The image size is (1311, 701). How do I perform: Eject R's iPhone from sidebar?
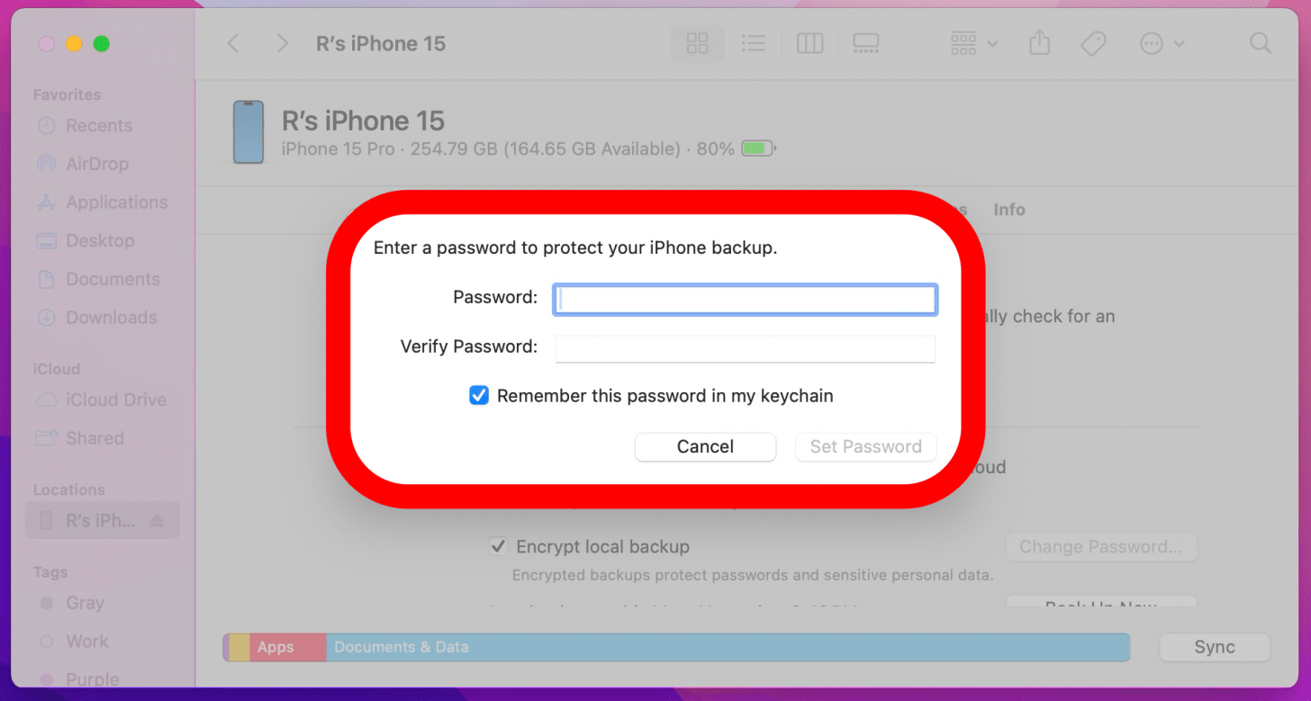click(157, 521)
